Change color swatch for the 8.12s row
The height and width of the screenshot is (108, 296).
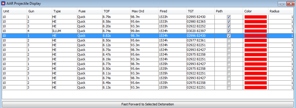point(256,45)
